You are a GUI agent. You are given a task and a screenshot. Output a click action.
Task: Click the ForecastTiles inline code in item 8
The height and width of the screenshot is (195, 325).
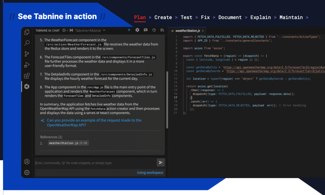[x=74, y=96]
